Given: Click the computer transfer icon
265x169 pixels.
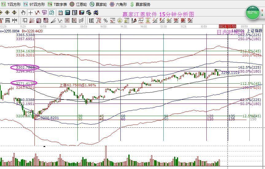Looking at the screenshot, I should pos(96,13).
